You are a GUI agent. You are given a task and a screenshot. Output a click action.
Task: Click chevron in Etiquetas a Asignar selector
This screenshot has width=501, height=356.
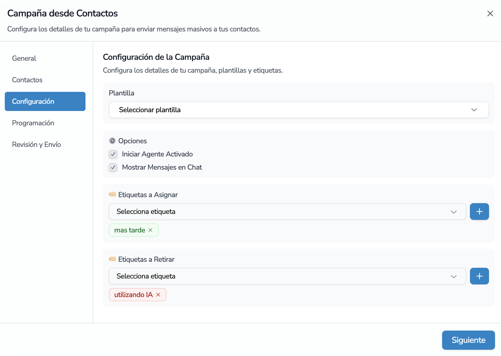pyautogui.click(x=453, y=212)
